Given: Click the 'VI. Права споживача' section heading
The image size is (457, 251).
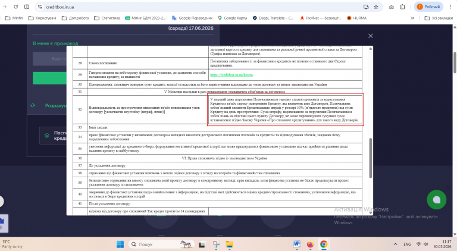Looking at the screenshot, I should (224, 158).
